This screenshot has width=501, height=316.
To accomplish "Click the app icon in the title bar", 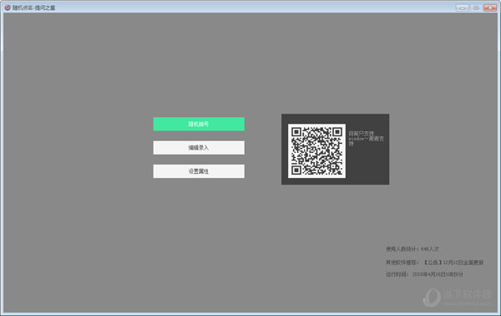I will [x=8, y=8].
